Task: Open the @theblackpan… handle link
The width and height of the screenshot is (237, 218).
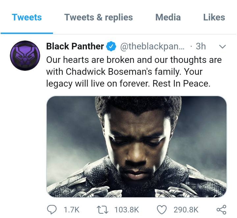Action: click(x=152, y=47)
